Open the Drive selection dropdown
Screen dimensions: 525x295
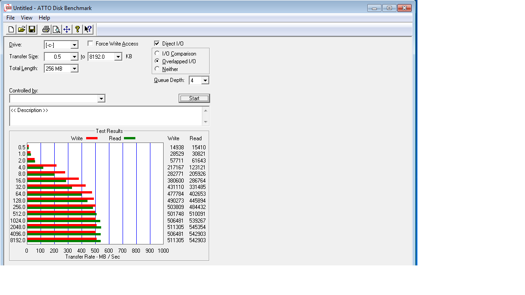[x=74, y=45]
